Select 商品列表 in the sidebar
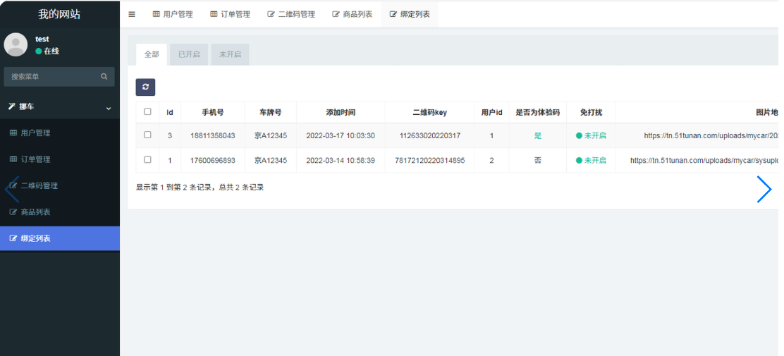 (x=35, y=212)
